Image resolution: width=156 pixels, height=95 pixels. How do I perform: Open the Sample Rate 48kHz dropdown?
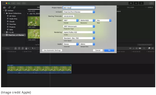pos(87,44)
